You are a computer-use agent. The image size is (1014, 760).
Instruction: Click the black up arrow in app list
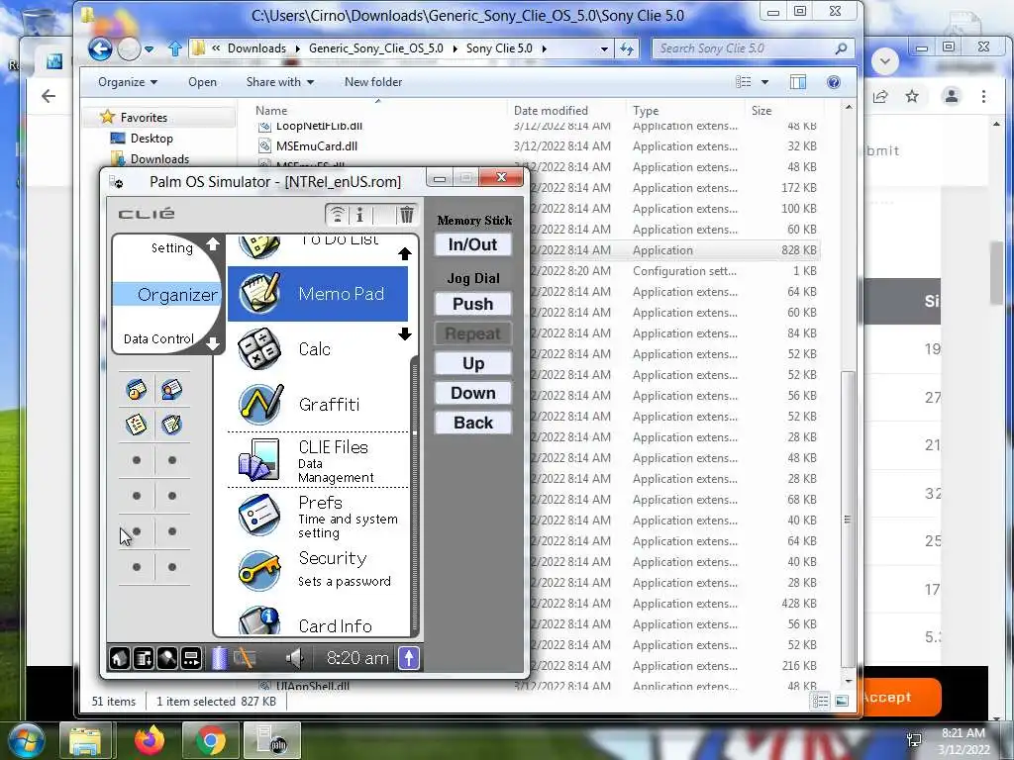(x=405, y=254)
